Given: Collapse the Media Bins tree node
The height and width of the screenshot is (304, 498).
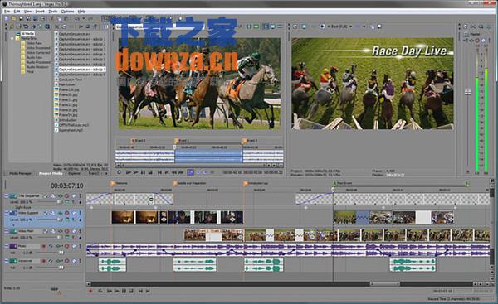Looking at the screenshot, I should (12, 38).
